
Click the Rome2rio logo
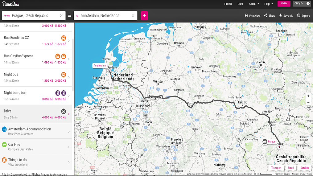click(10, 4)
